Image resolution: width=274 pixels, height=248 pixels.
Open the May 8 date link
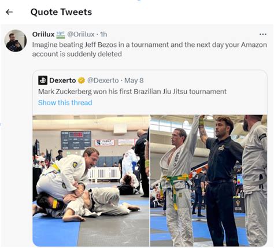tap(134, 80)
